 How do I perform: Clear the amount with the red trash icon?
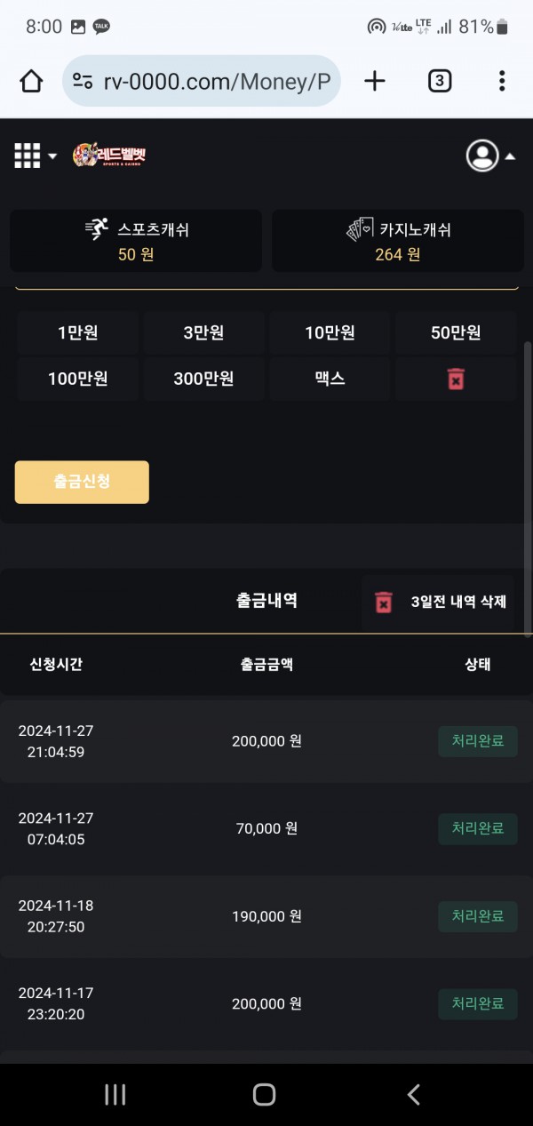(x=456, y=379)
